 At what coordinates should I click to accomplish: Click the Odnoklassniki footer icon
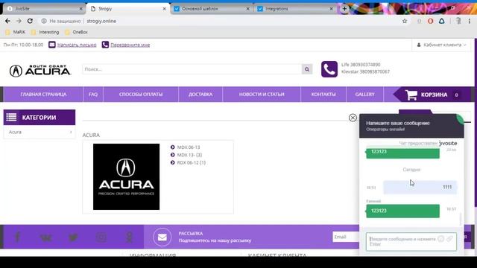[129, 237]
